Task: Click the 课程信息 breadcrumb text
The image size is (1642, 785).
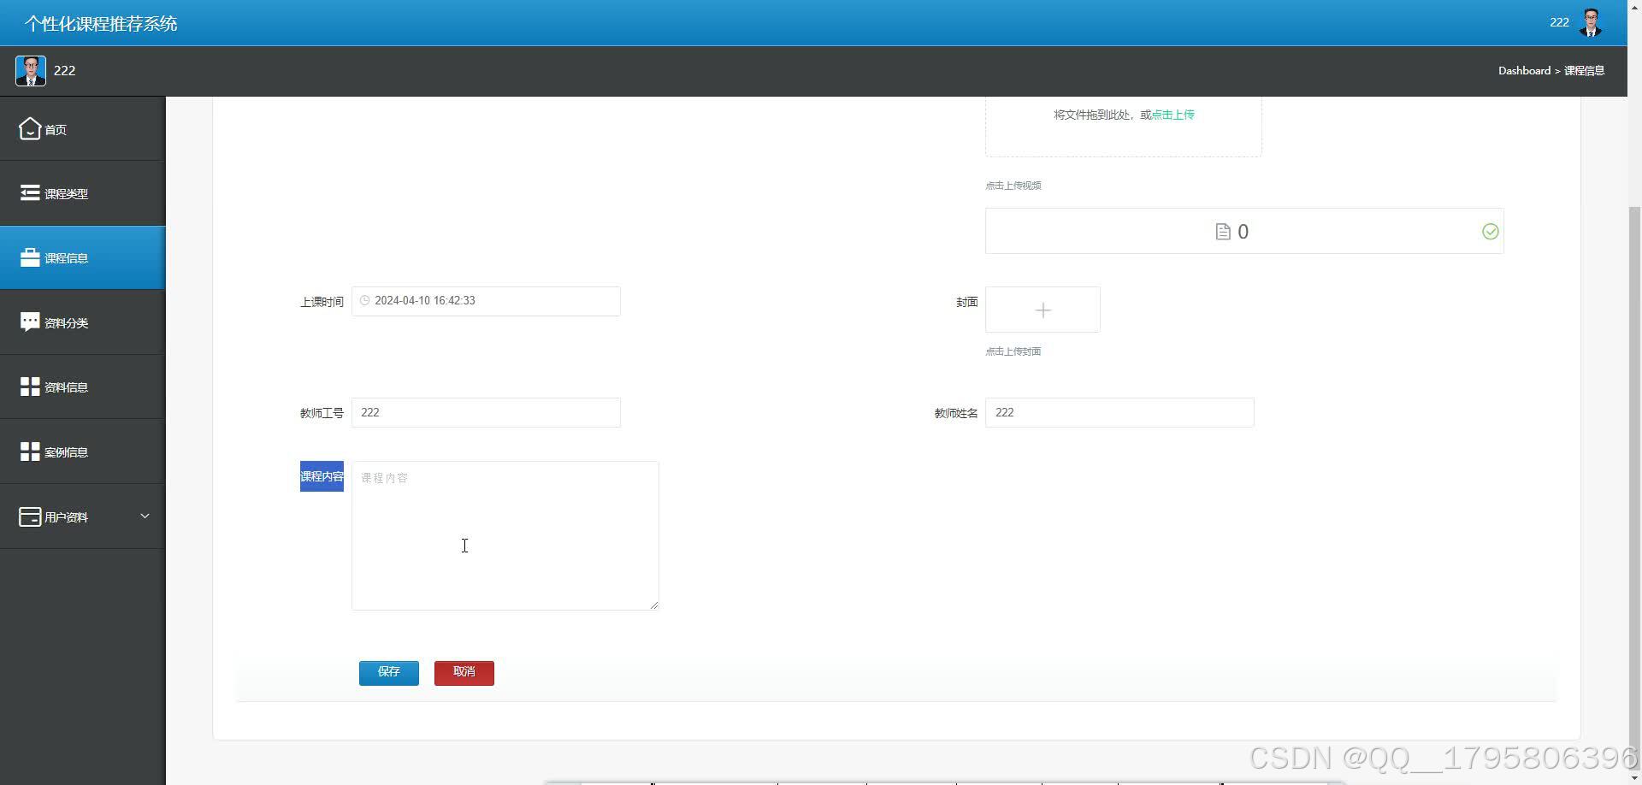Action: [1584, 71]
